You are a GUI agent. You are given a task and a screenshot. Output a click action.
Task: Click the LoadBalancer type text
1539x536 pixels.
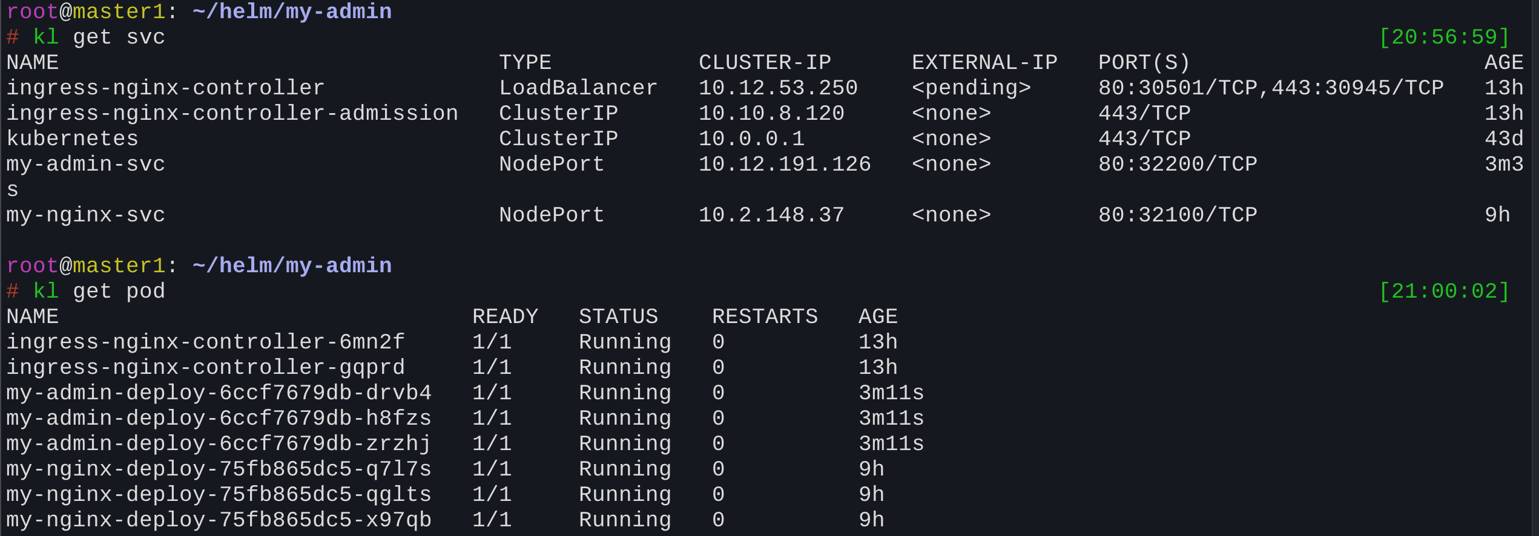(578, 88)
